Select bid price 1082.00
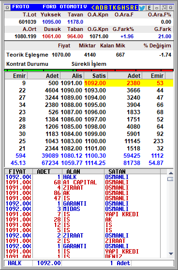Image resolution: width=178 pixels, height=270 pixels. click(71, 149)
